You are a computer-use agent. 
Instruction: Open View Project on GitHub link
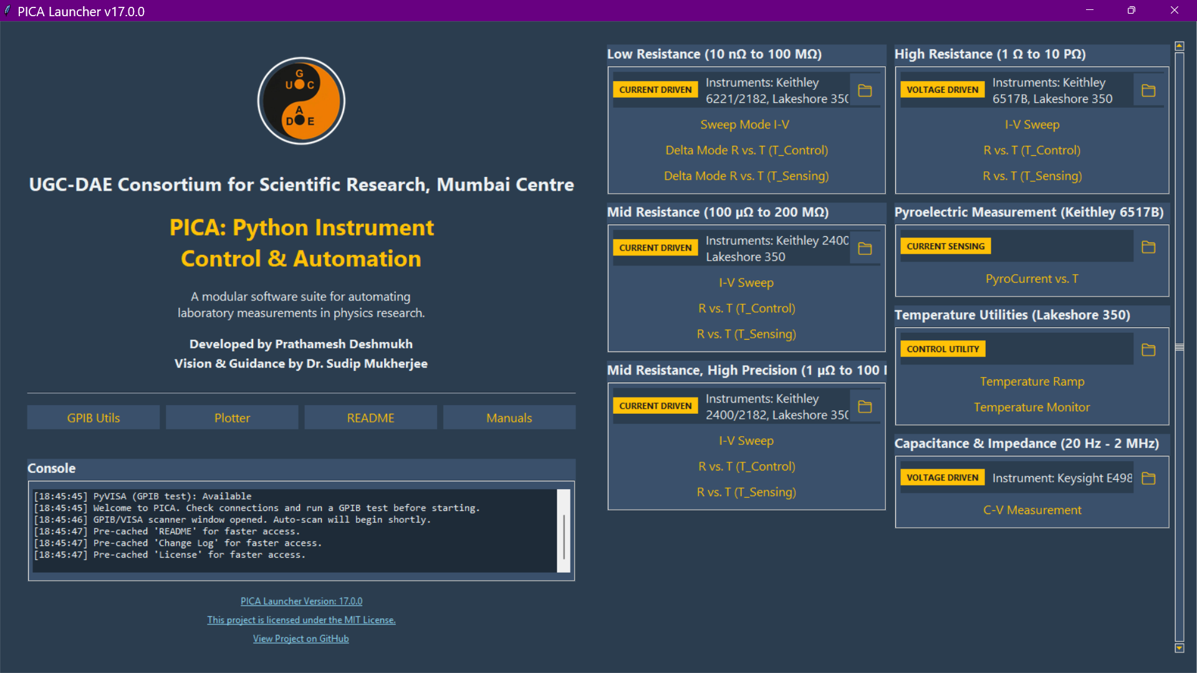(x=300, y=639)
